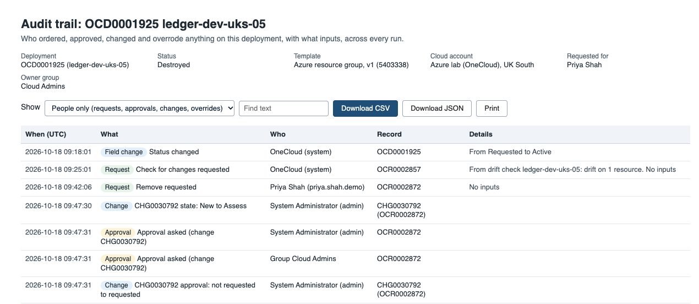
Task: Click the 'Status changed' text
Action: click(x=174, y=152)
